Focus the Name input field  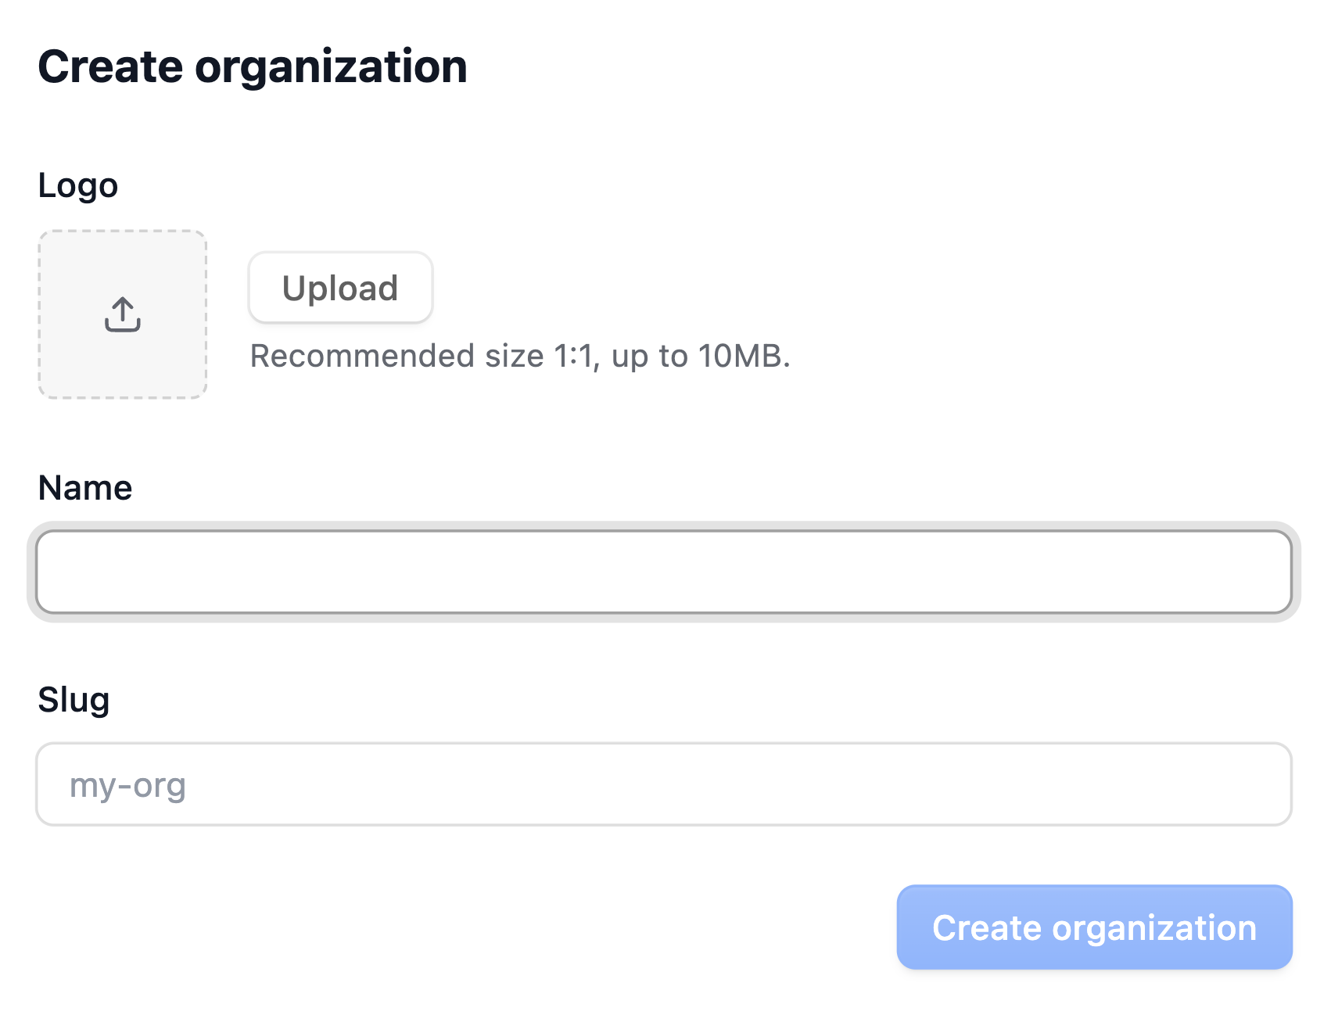(x=663, y=572)
